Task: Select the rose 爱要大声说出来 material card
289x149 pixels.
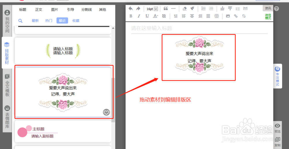Action: tap(63, 92)
